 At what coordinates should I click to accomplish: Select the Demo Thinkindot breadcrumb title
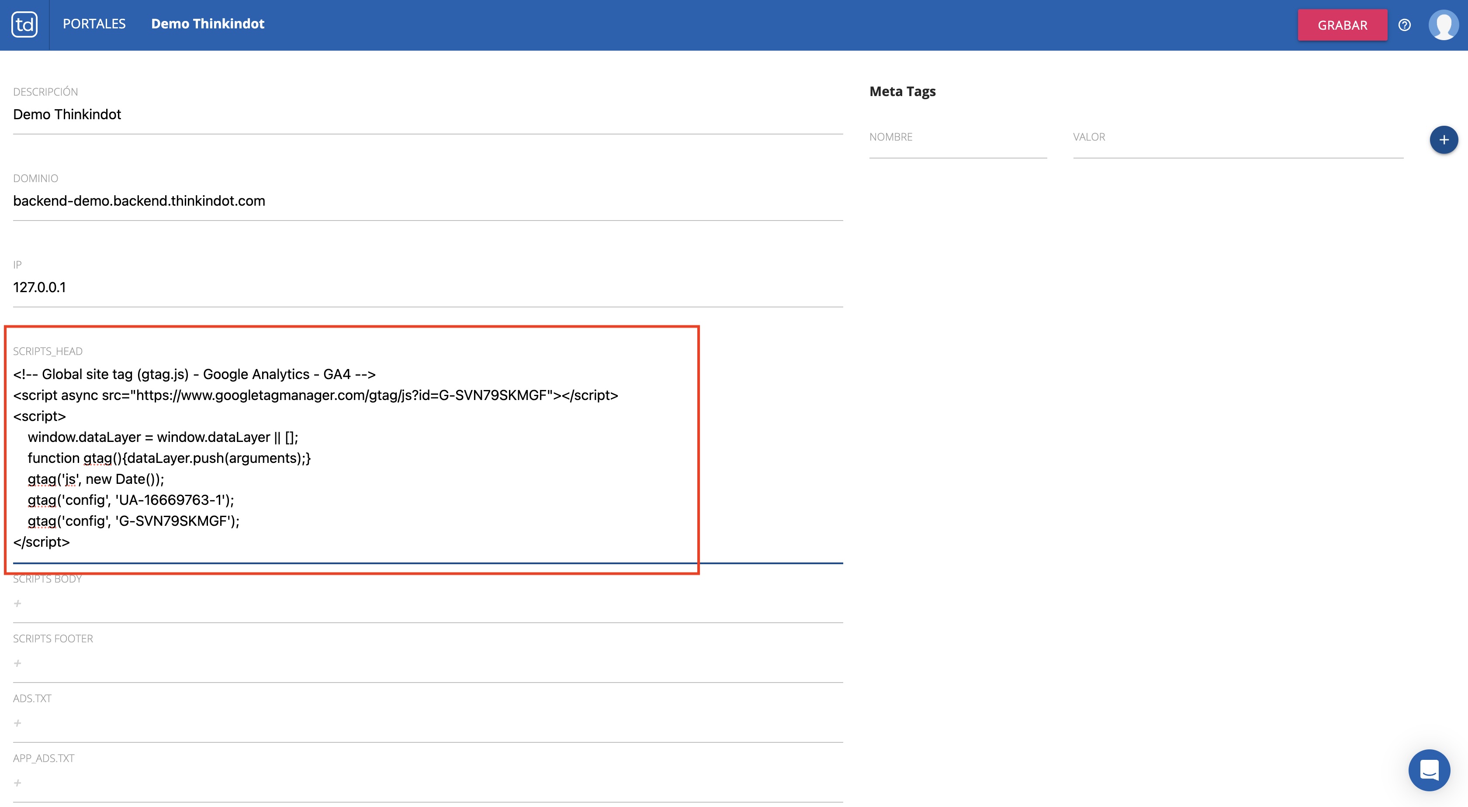208,24
